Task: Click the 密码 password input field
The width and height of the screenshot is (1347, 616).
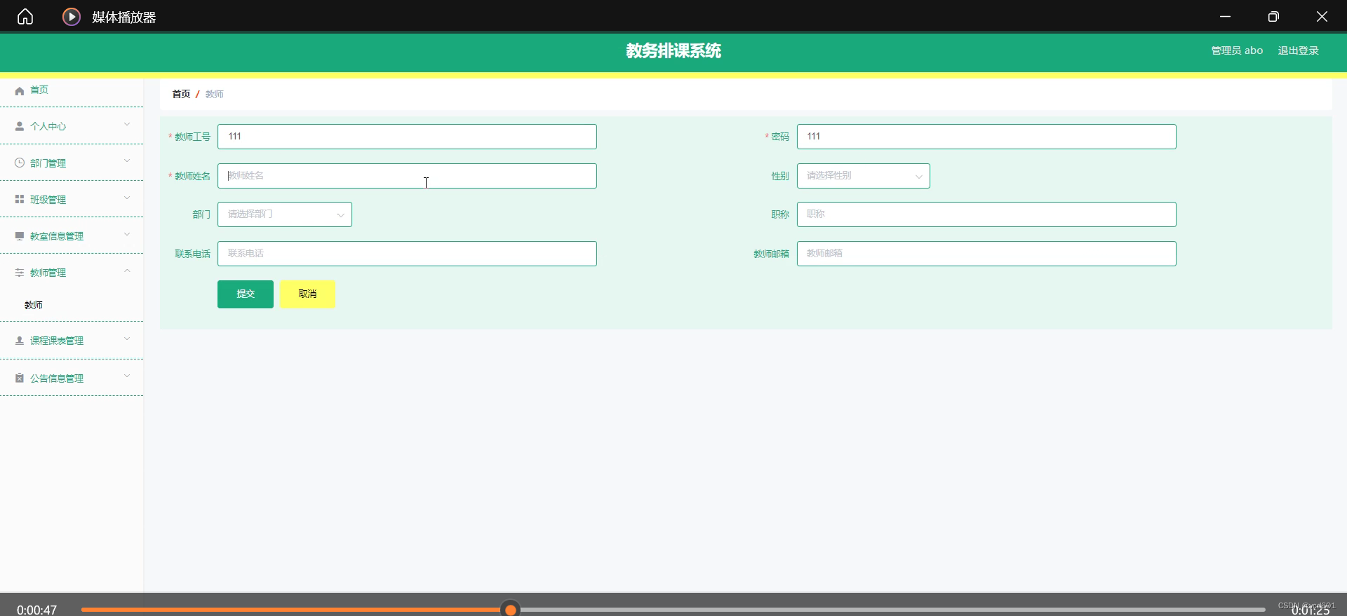Action: point(986,137)
